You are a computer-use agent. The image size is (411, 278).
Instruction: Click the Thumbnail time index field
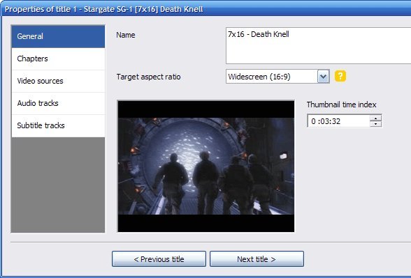pos(338,121)
